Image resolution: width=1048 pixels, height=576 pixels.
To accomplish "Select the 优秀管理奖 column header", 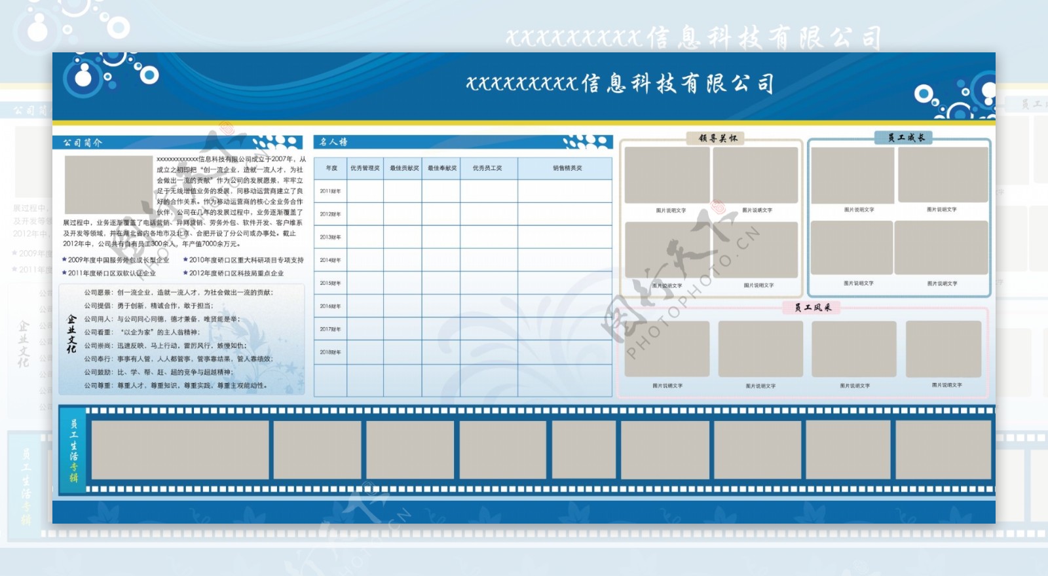I will [x=365, y=168].
